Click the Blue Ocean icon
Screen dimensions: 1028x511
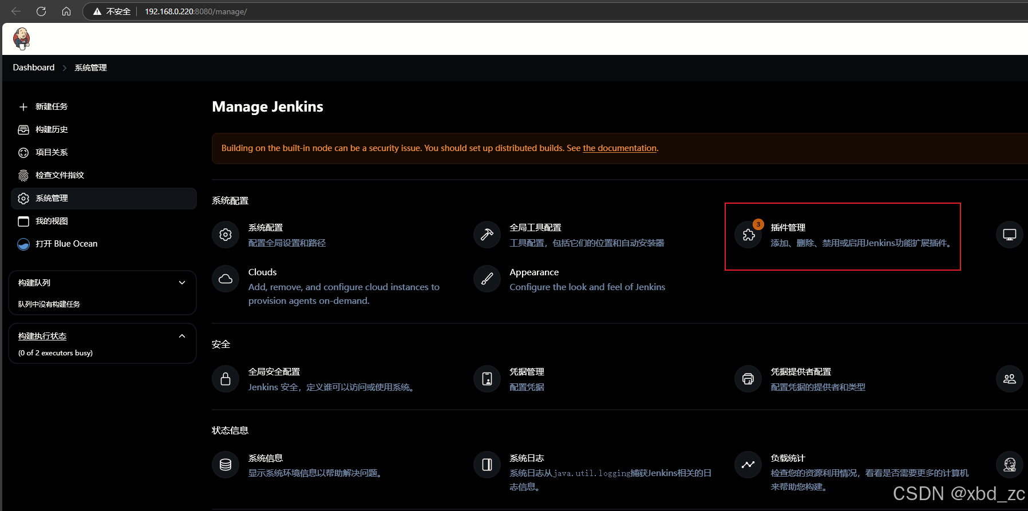point(23,244)
